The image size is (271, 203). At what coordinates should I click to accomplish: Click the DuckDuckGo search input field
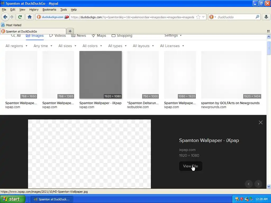[x=236, y=17]
